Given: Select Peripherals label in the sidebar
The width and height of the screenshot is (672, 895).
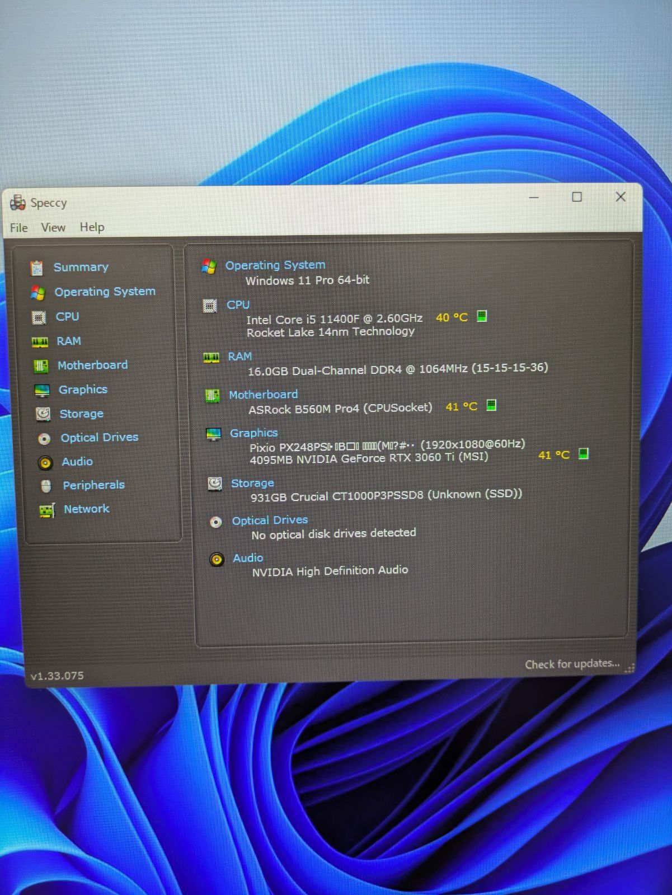Looking at the screenshot, I should [93, 485].
